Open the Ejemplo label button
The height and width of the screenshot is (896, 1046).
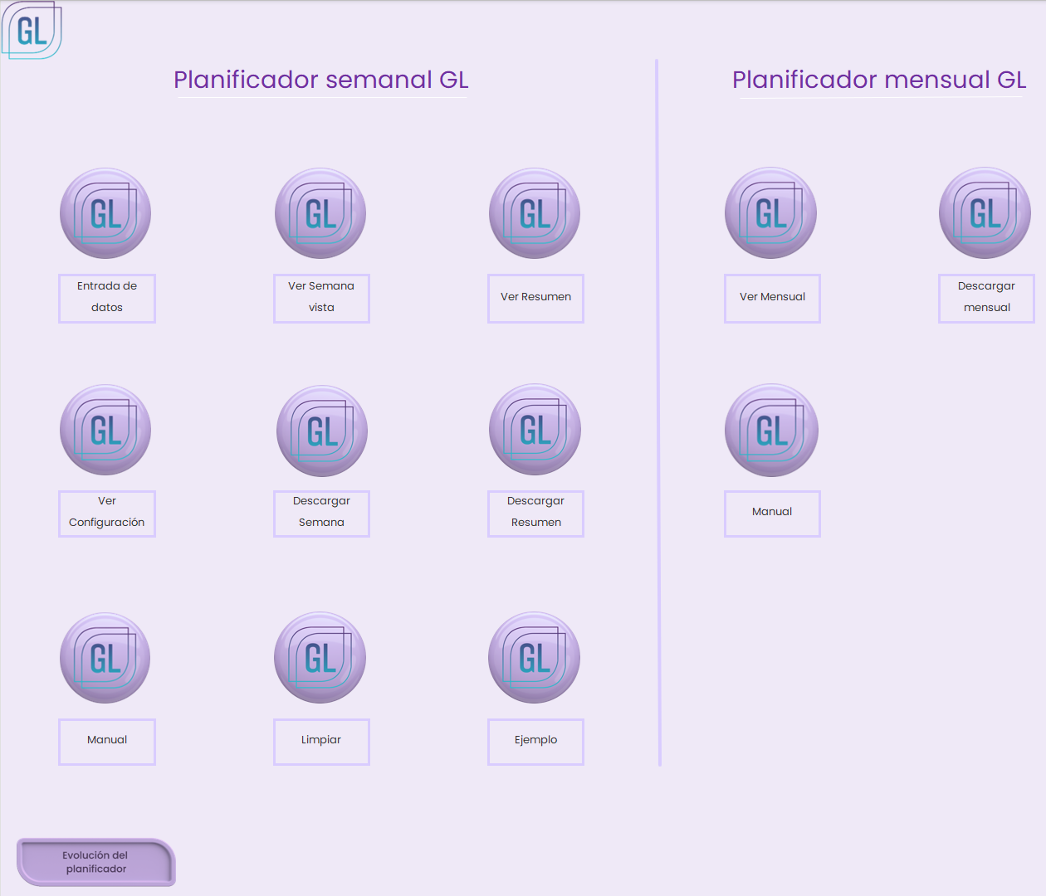pos(535,741)
